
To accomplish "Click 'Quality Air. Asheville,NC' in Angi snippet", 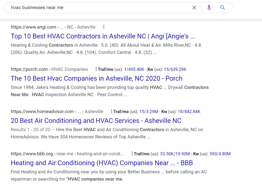I will tap(48, 52).
